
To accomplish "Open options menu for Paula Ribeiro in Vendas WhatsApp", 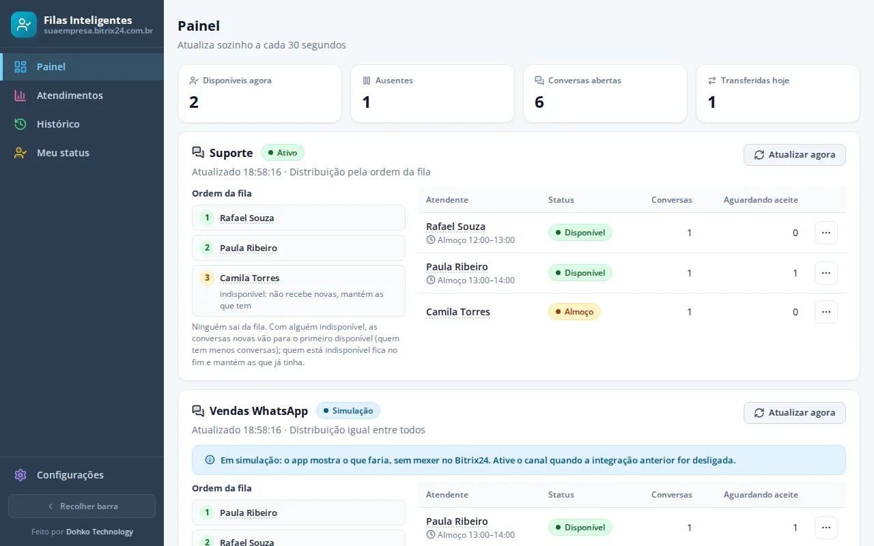I will click(826, 528).
